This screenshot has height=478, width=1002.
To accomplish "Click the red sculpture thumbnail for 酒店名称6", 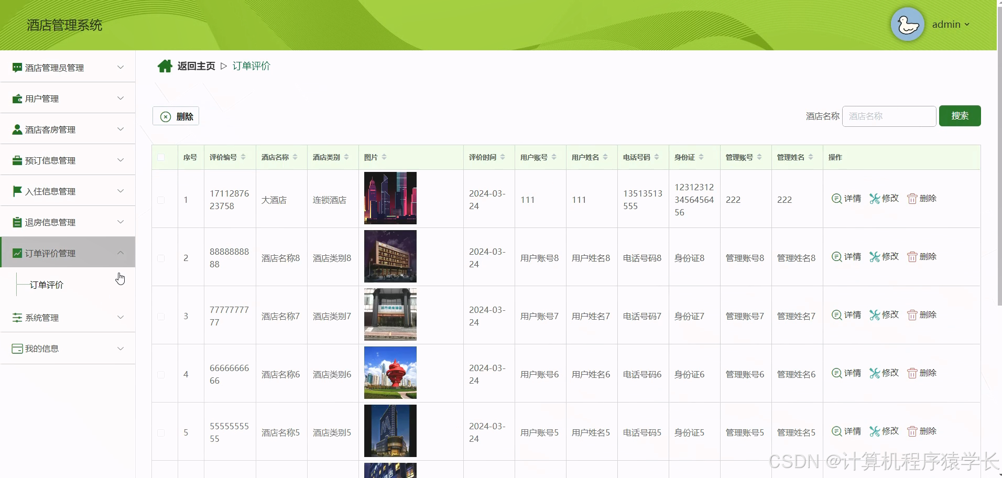I will [x=390, y=373].
